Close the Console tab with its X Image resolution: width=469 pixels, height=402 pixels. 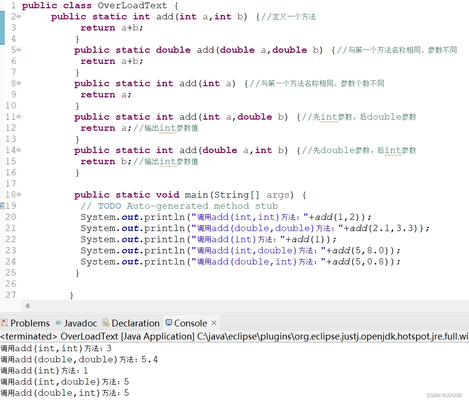point(214,323)
